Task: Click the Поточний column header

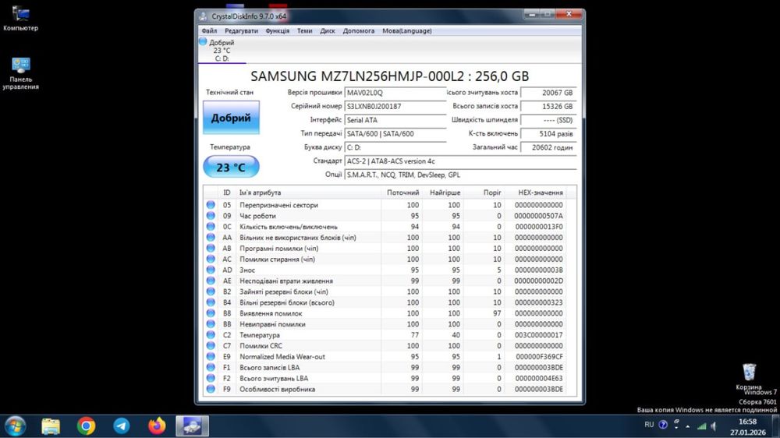Action: [402, 193]
